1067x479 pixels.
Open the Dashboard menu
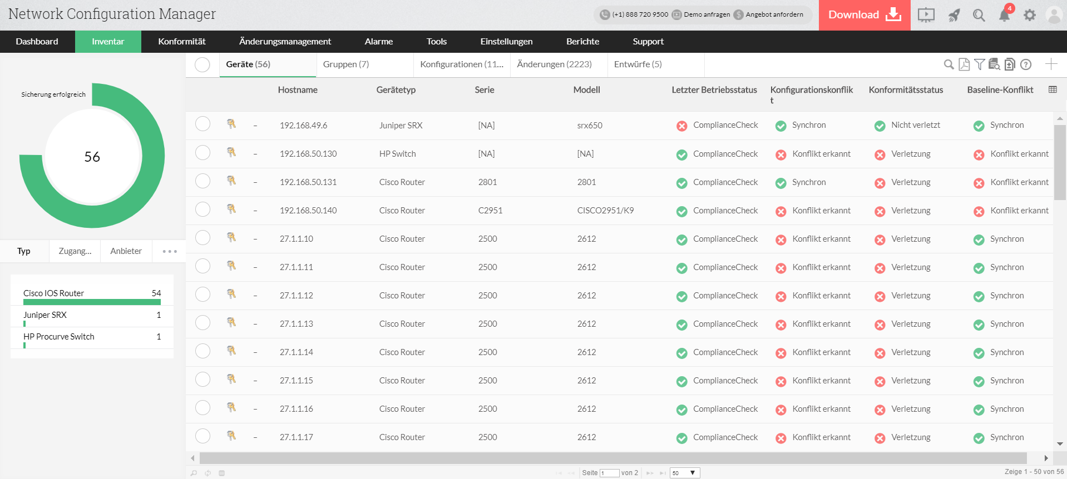coord(37,42)
